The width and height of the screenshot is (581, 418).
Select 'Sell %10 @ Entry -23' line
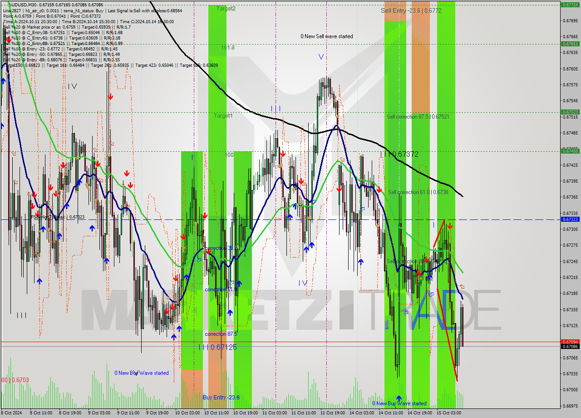[x=60, y=49]
